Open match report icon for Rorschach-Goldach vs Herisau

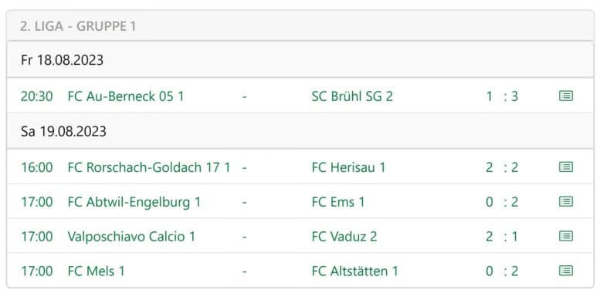pyautogui.click(x=566, y=167)
